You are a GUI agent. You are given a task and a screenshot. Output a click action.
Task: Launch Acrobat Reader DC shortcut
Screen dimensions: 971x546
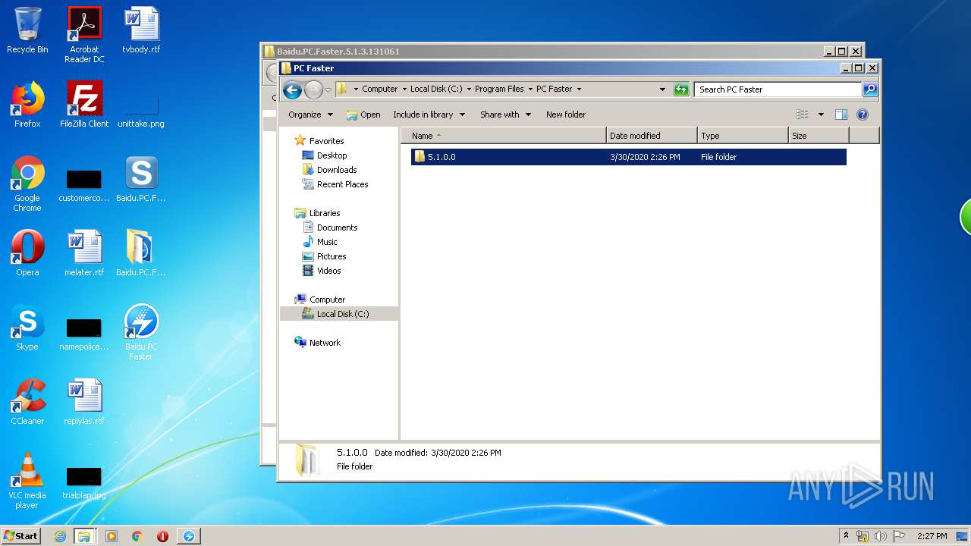tap(84, 34)
